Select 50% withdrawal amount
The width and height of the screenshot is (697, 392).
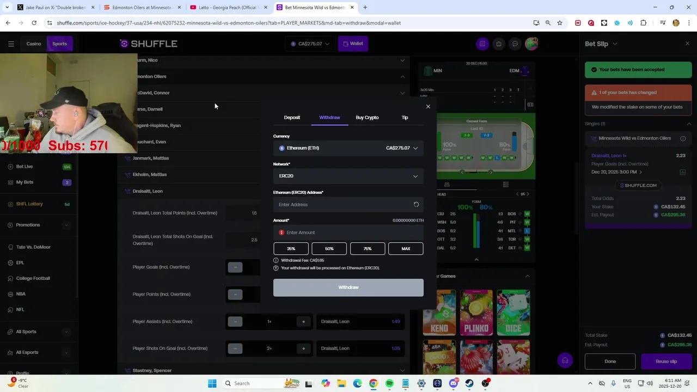click(x=329, y=249)
